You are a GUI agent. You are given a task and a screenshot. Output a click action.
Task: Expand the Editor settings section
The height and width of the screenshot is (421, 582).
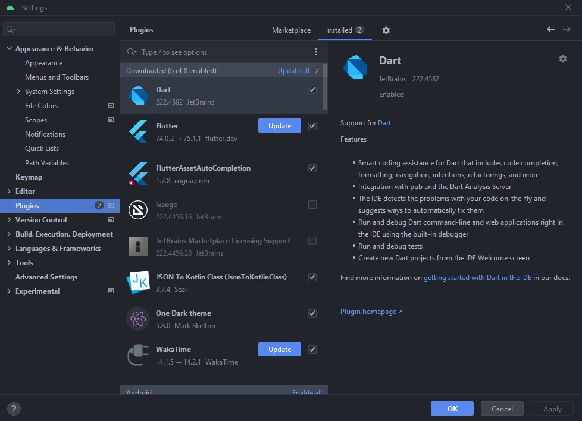tap(9, 191)
